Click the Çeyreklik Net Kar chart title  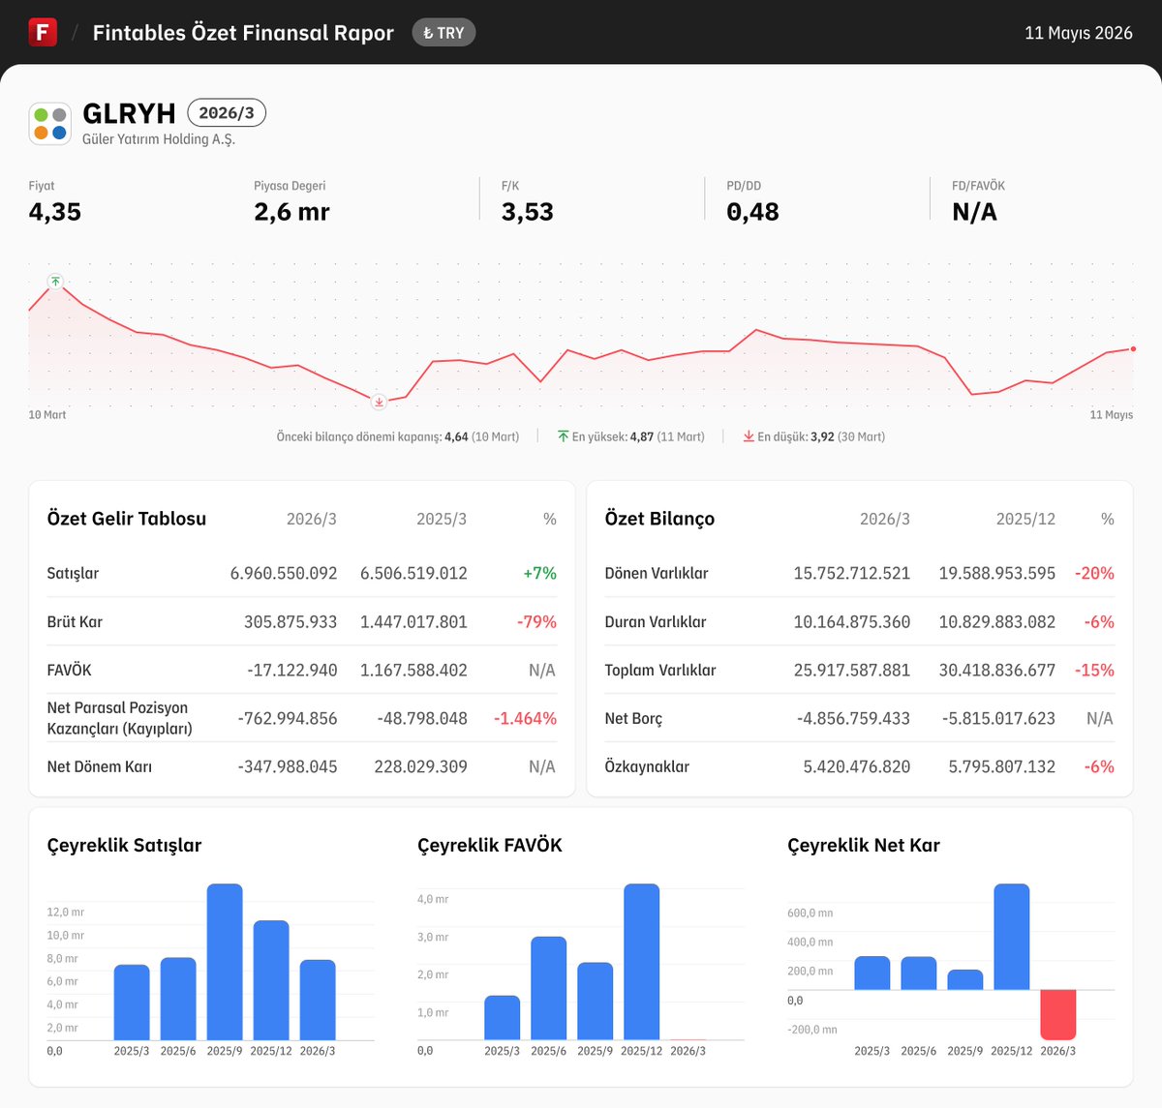pos(864,845)
